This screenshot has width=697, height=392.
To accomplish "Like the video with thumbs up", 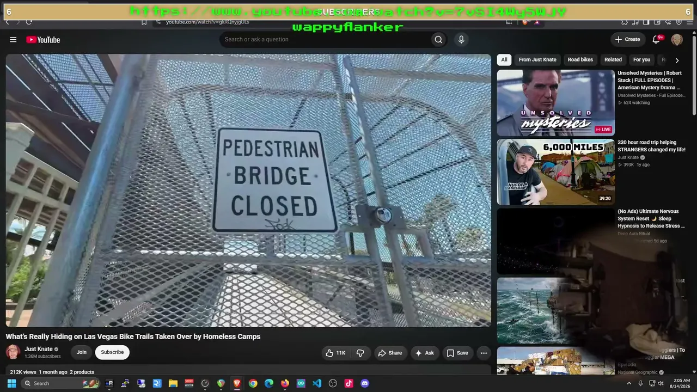I will coord(335,353).
